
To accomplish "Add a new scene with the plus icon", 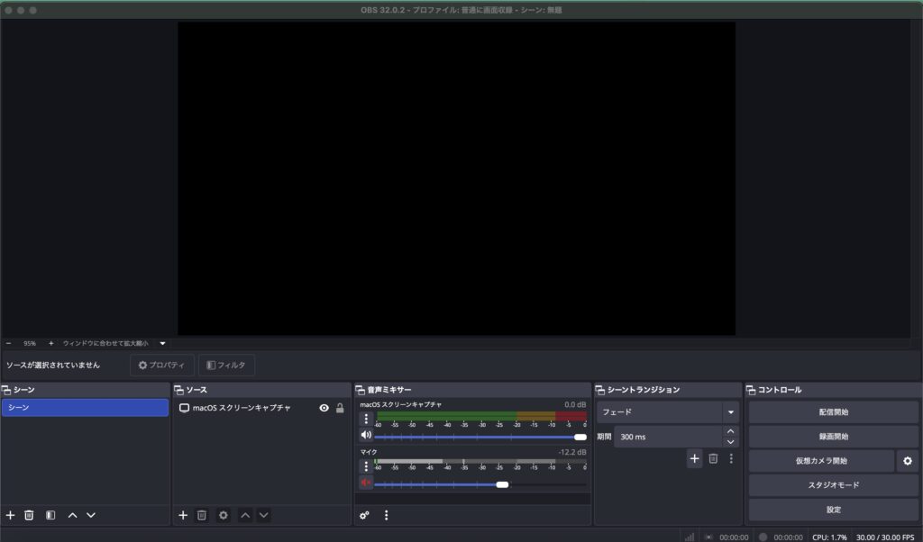I will point(11,515).
